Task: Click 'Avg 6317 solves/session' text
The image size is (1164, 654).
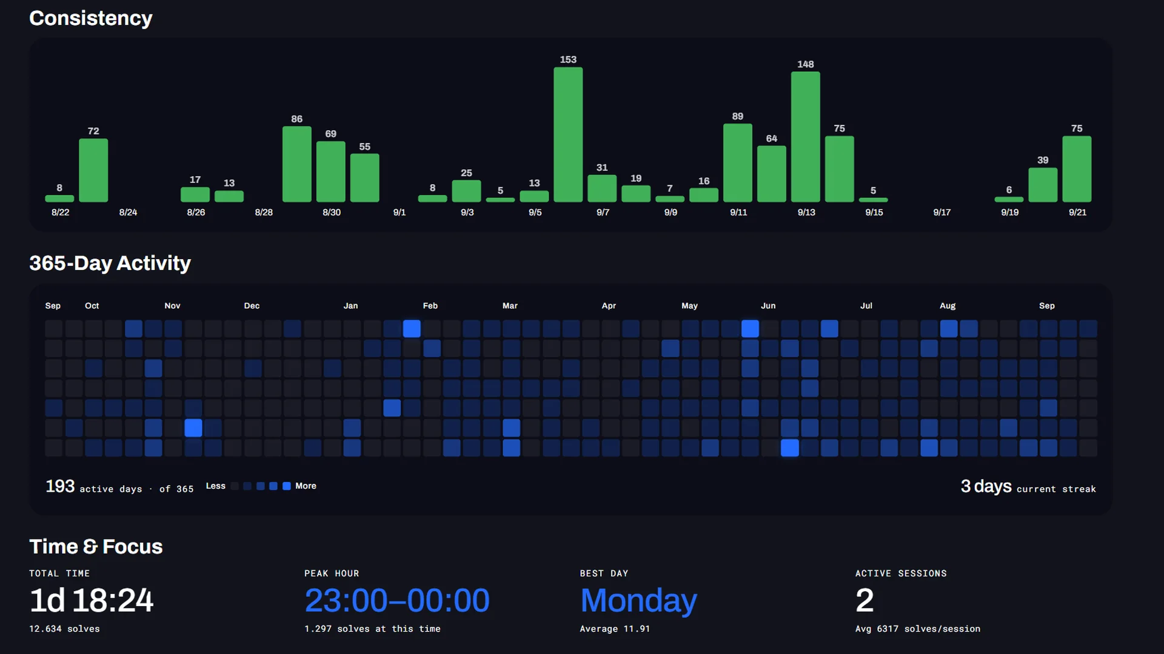Action: (x=918, y=629)
